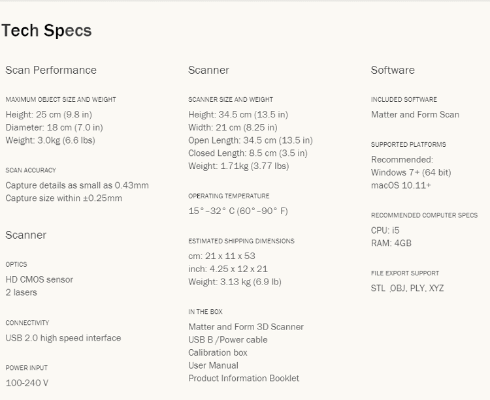Screen dimensions: 490x400
Task: Click the Scan Performance section heading
Action: click(x=51, y=70)
